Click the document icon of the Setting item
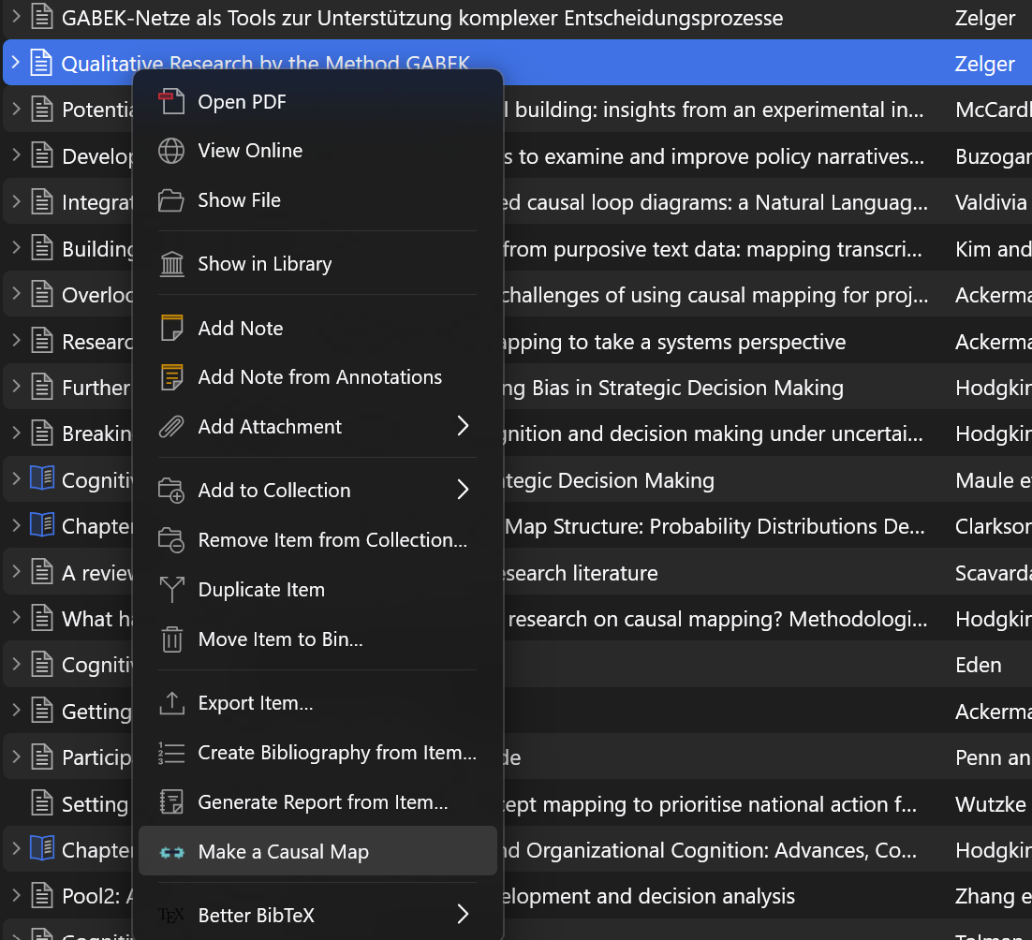 pyautogui.click(x=42, y=803)
